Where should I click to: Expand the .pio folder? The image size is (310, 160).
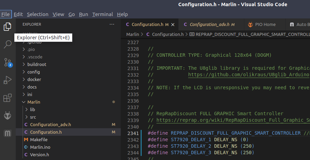[x=68, y=49]
